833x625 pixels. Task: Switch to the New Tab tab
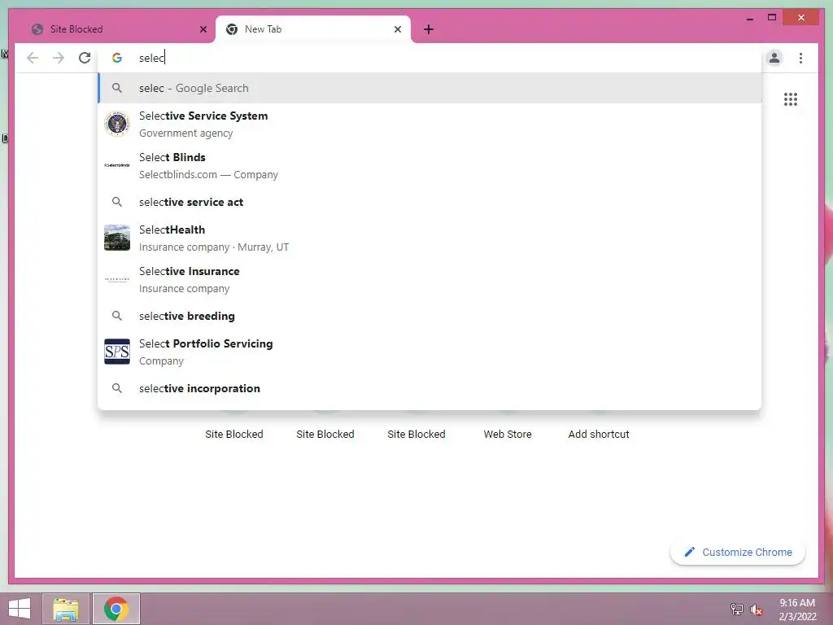tap(313, 29)
